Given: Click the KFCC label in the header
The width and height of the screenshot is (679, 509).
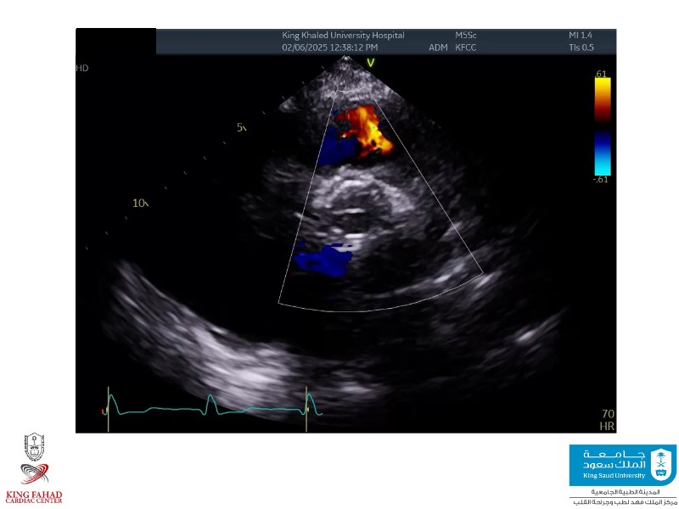Looking at the screenshot, I should tap(467, 48).
